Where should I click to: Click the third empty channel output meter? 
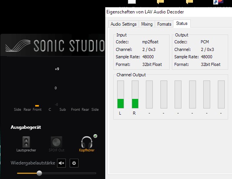tap(178, 95)
